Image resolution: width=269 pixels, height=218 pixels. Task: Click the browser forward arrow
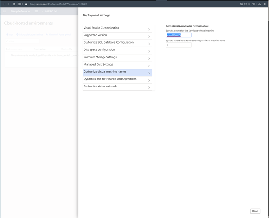[8, 4]
